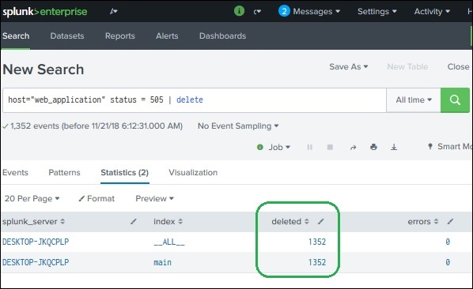
Task: Edit the deleted column pencil icon
Action: click(x=321, y=222)
